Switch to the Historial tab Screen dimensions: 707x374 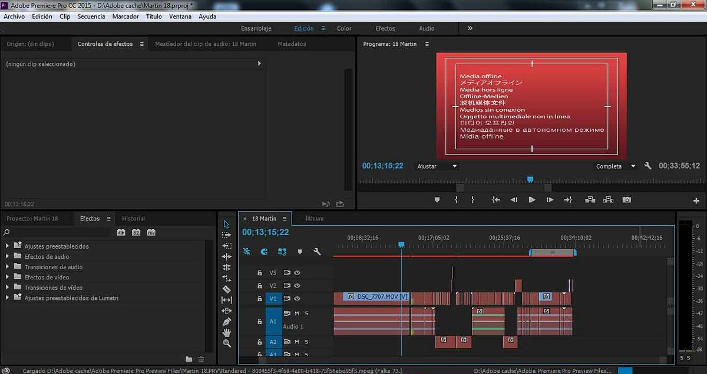(x=133, y=218)
